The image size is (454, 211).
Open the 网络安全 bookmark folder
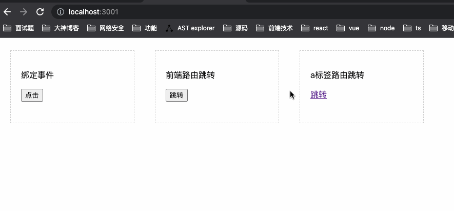[106, 28]
